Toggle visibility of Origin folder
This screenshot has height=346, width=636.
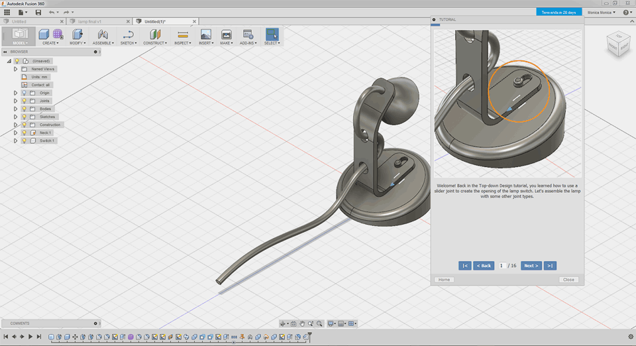(25, 93)
